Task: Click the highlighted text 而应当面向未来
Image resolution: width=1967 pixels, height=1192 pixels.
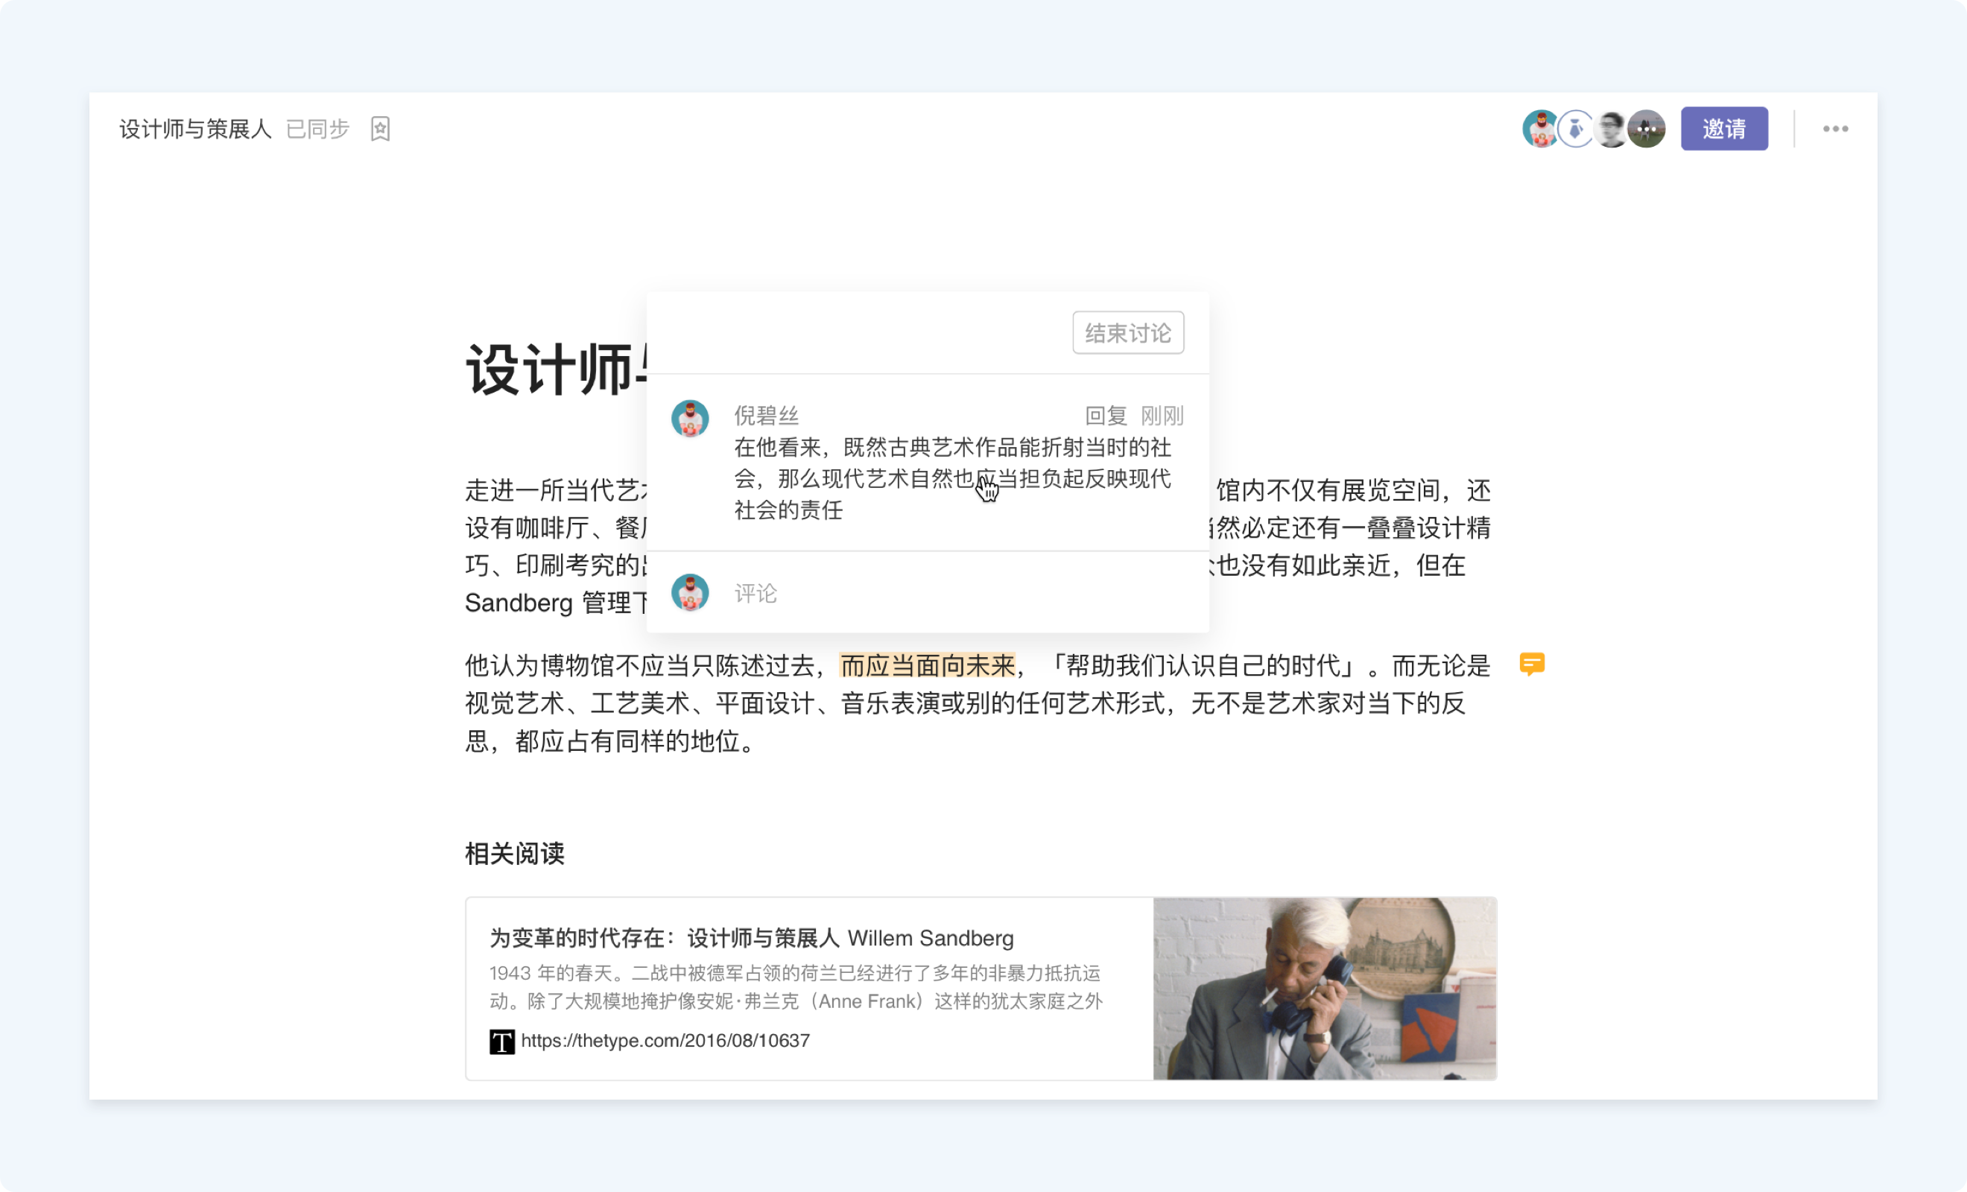Action: pyautogui.click(x=928, y=665)
